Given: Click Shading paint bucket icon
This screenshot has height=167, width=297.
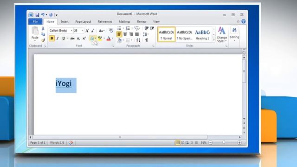Looking at the screenshot, I should click(120, 40).
